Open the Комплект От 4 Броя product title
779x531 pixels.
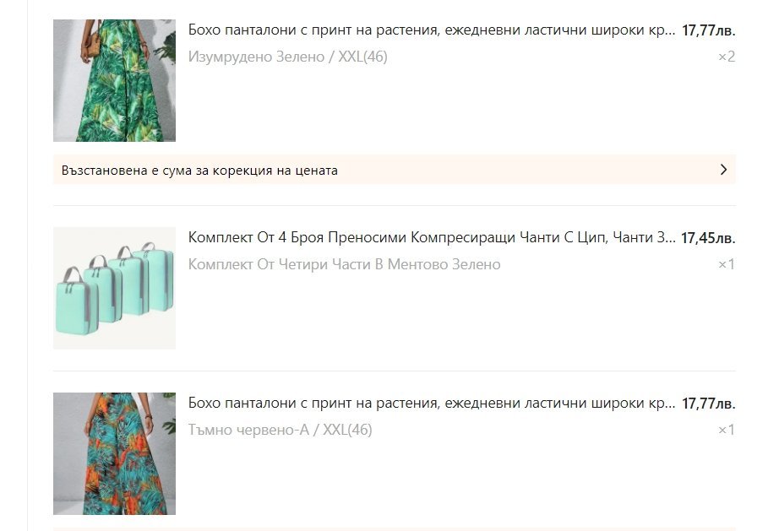pyautogui.click(x=432, y=238)
